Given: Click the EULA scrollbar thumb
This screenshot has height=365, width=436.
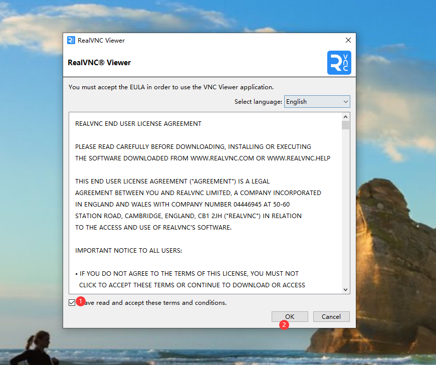Looking at the screenshot, I should click(x=345, y=125).
